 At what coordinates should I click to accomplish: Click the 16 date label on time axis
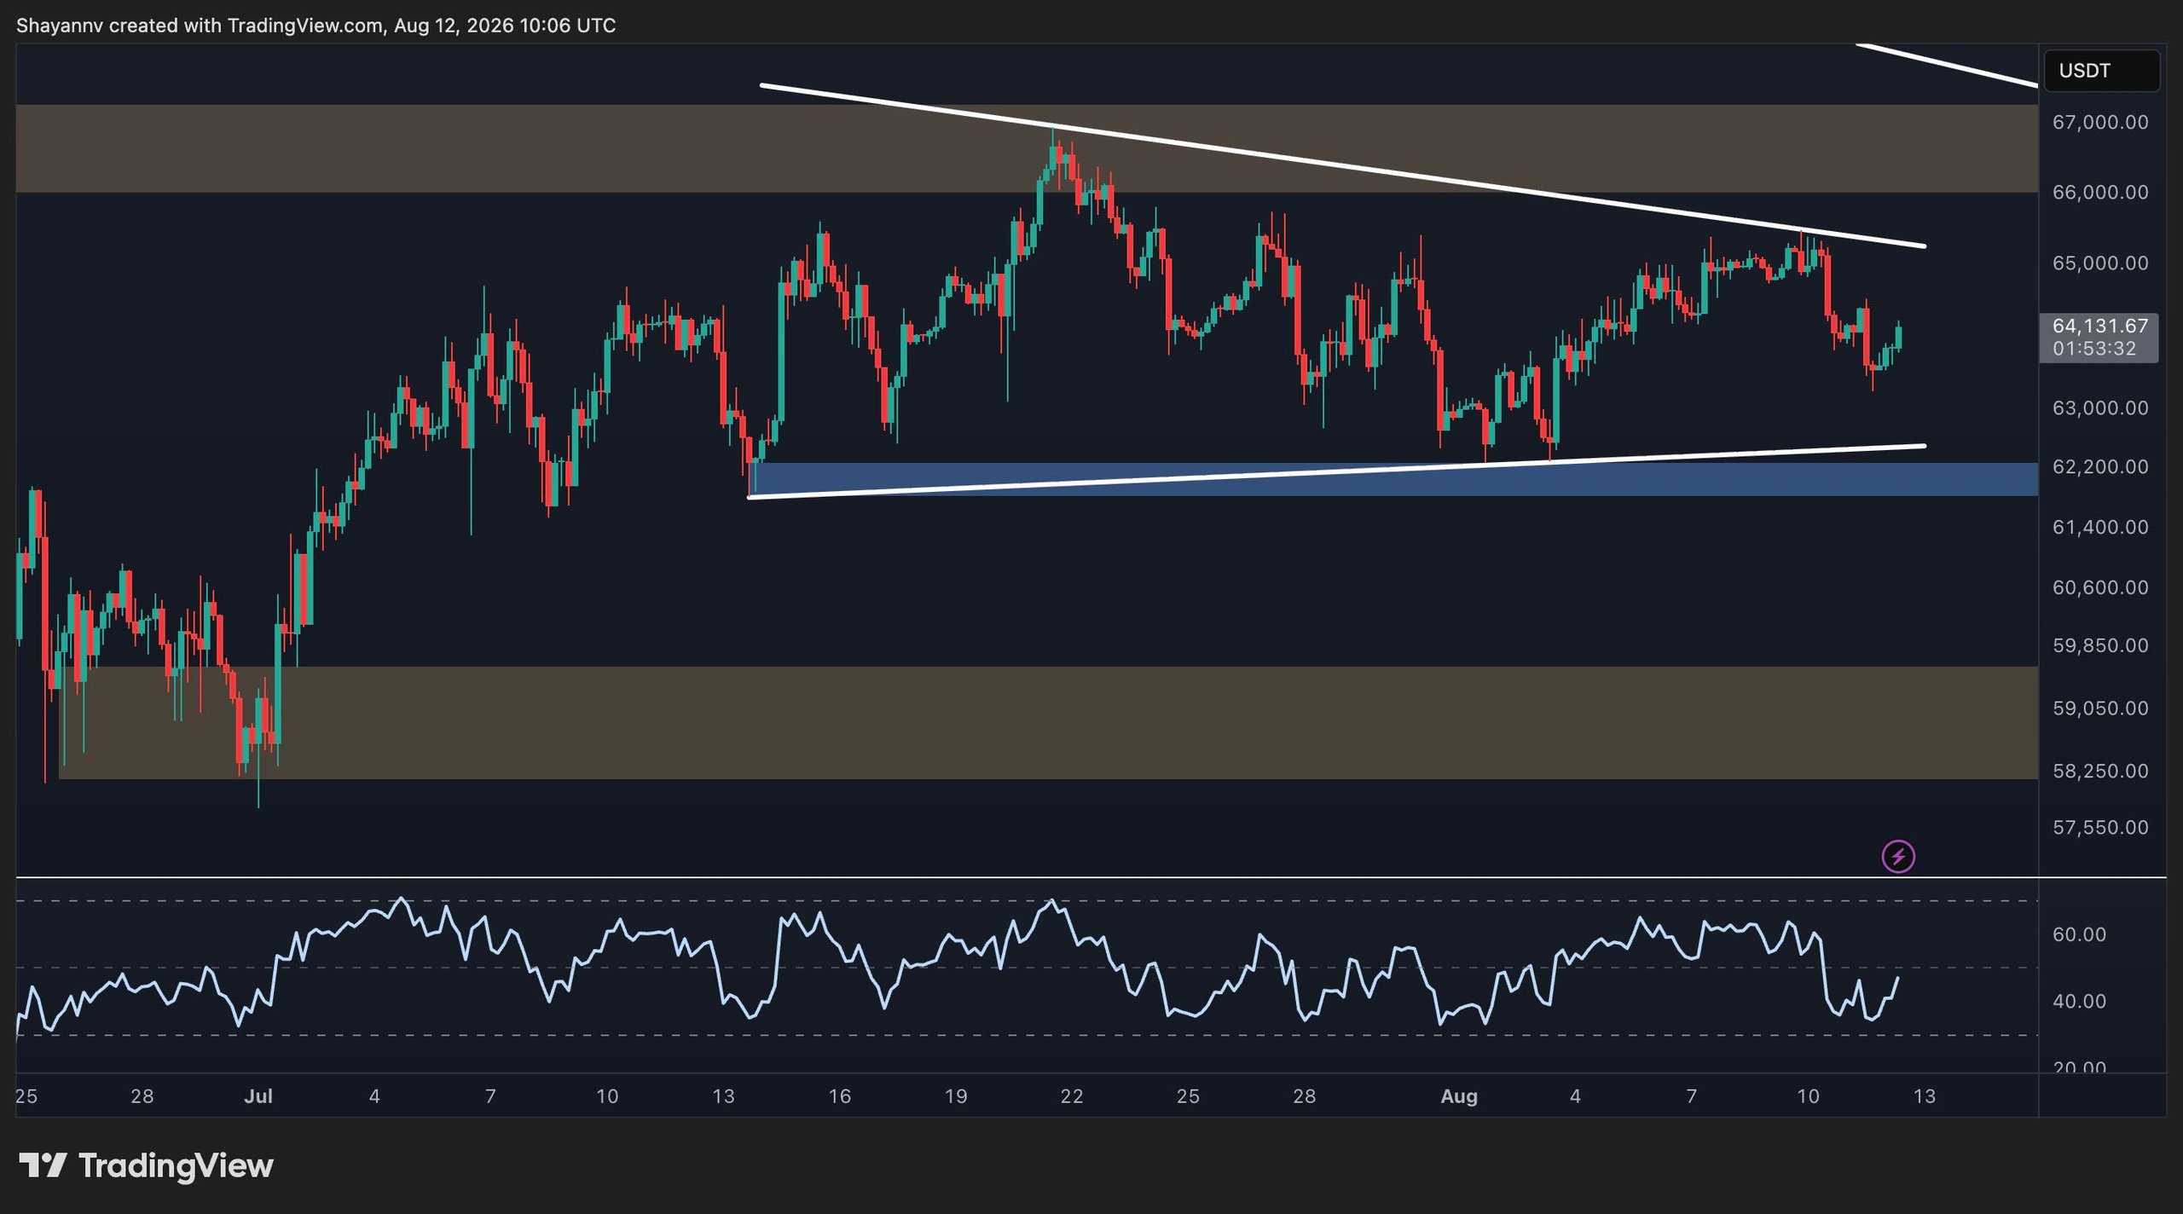[x=840, y=1096]
